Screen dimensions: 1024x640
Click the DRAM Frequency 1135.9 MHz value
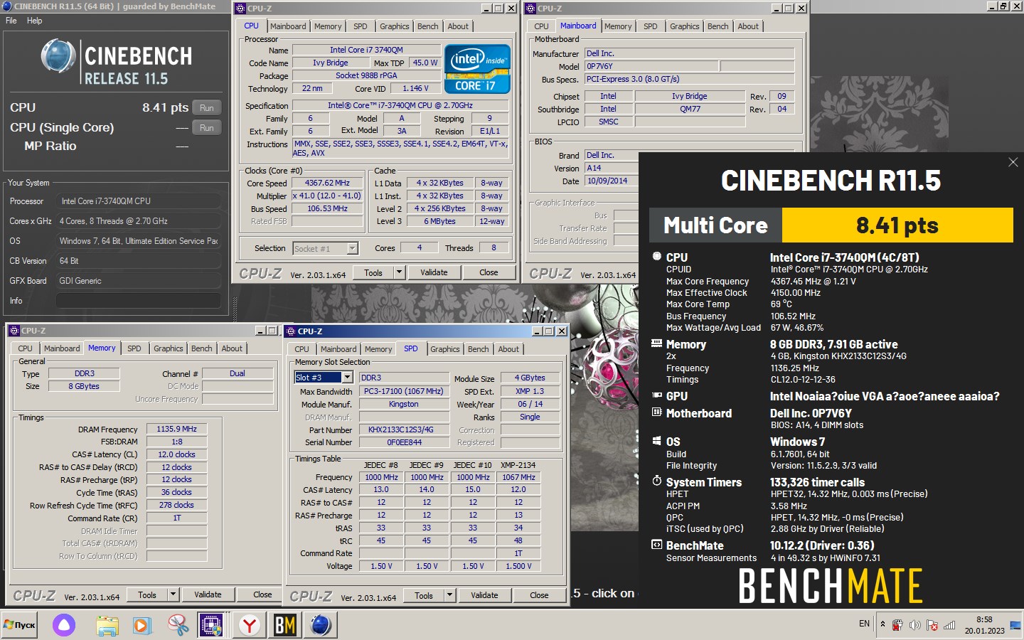177,429
